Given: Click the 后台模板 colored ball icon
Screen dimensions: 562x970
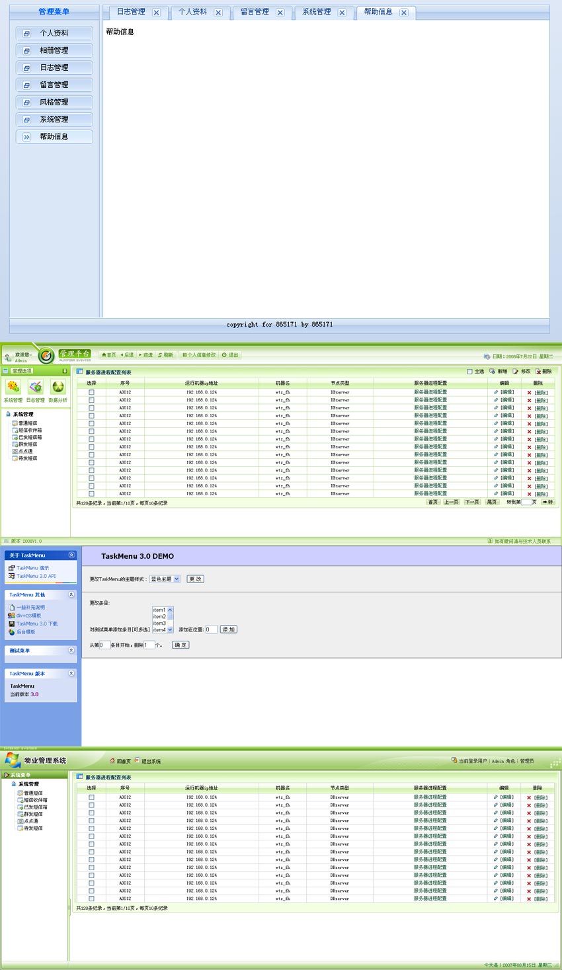Looking at the screenshot, I should pos(11,632).
